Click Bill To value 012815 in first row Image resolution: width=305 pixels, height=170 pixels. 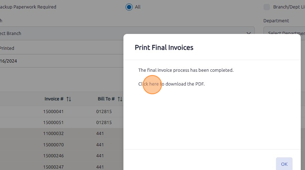[104, 112]
